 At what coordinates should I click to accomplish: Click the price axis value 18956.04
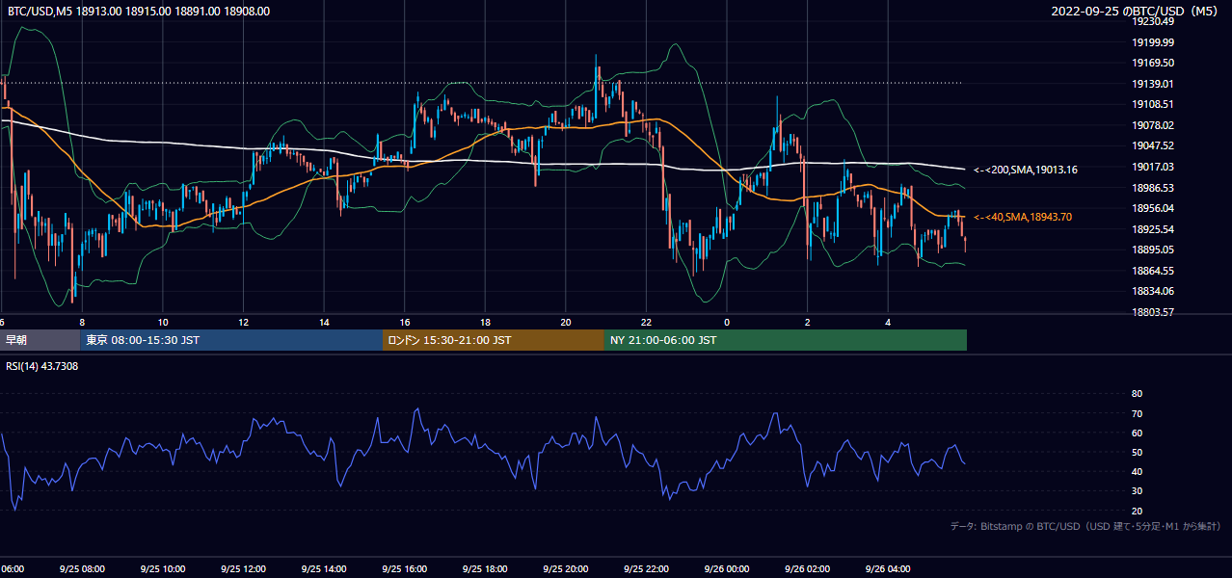1153,208
